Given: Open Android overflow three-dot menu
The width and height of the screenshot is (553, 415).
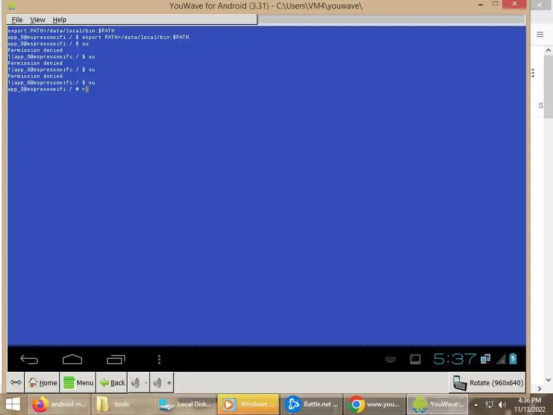Looking at the screenshot, I should click(x=159, y=359).
